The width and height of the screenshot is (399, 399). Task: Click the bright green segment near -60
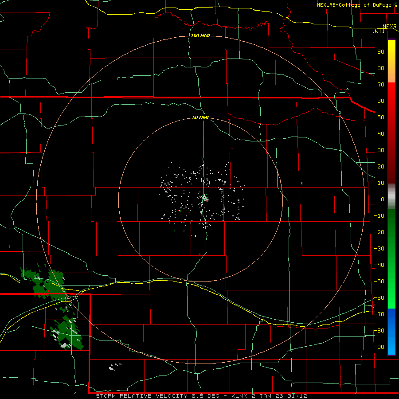pos(391,300)
